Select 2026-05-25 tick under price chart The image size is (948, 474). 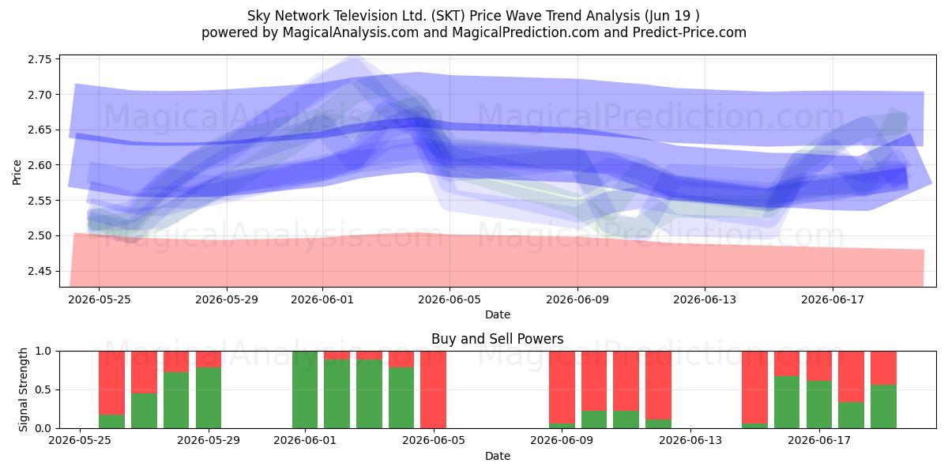[99, 299]
